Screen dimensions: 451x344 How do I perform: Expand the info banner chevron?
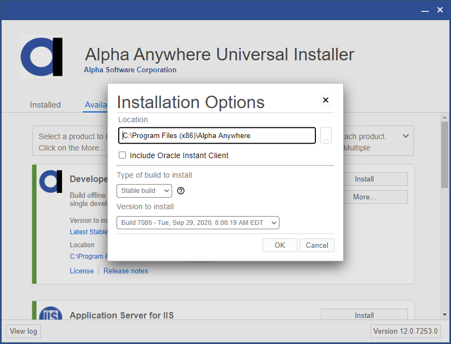(x=406, y=136)
